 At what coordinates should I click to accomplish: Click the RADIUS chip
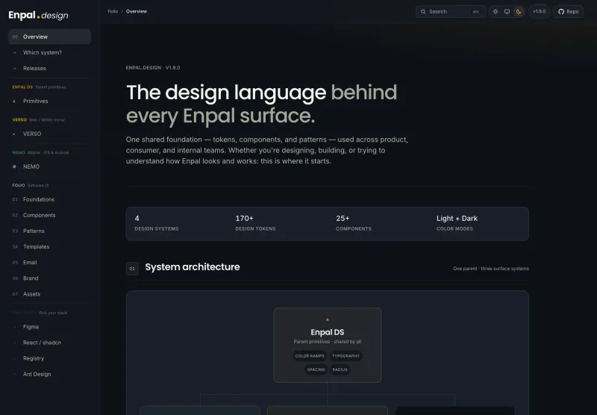(x=340, y=369)
